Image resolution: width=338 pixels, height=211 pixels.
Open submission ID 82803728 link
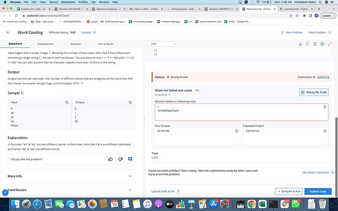pyautogui.click(x=323, y=77)
